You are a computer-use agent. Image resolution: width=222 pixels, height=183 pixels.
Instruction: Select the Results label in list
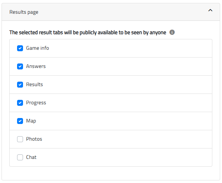(x=35, y=85)
